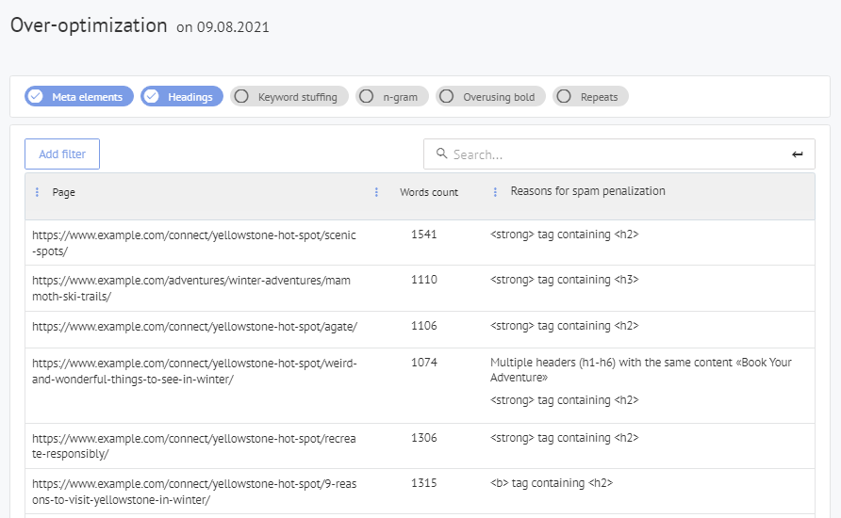Click the Add filter button
Viewport: 841px width, 518px height.
[62, 154]
